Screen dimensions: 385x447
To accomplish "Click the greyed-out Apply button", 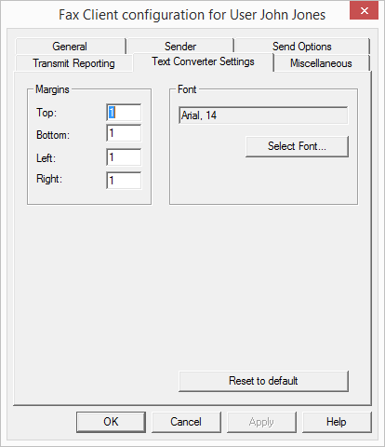I will [x=261, y=422].
